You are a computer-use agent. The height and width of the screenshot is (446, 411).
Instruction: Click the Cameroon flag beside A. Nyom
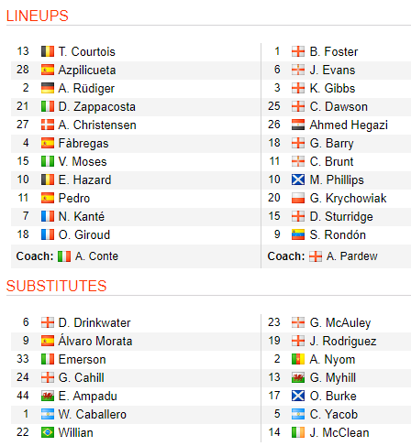(x=298, y=359)
